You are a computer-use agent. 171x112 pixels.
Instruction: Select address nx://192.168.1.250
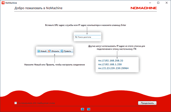[x=110, y=64]
